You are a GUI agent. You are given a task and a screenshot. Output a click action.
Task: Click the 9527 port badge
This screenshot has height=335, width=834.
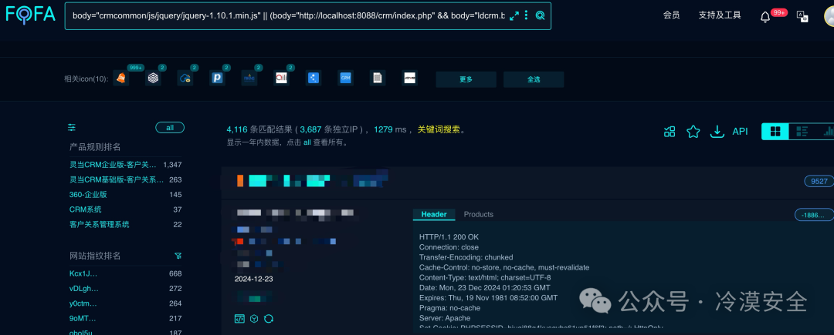click(x=819, y=181)
